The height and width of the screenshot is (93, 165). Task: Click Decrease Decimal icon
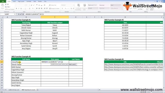pyautogui.click(x=73, y=9)
